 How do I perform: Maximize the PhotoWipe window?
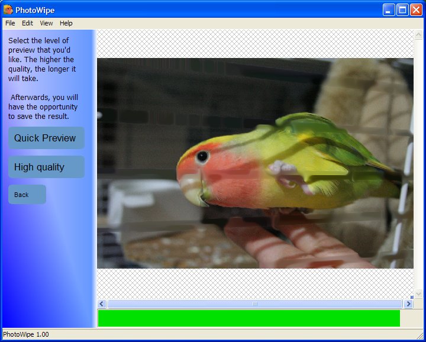click(x=402, y=10)
